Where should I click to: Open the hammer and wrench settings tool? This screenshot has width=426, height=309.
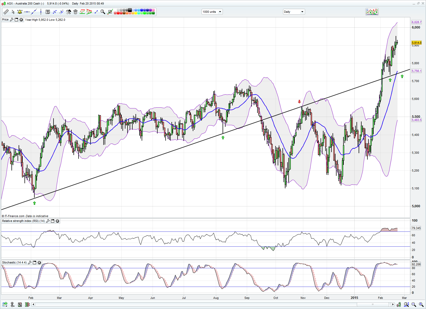pyautogui.click(x=68, y=12)
